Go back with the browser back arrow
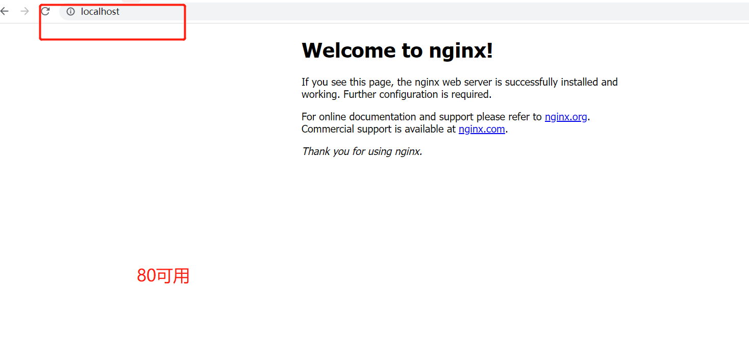 (x=5, y=11)
